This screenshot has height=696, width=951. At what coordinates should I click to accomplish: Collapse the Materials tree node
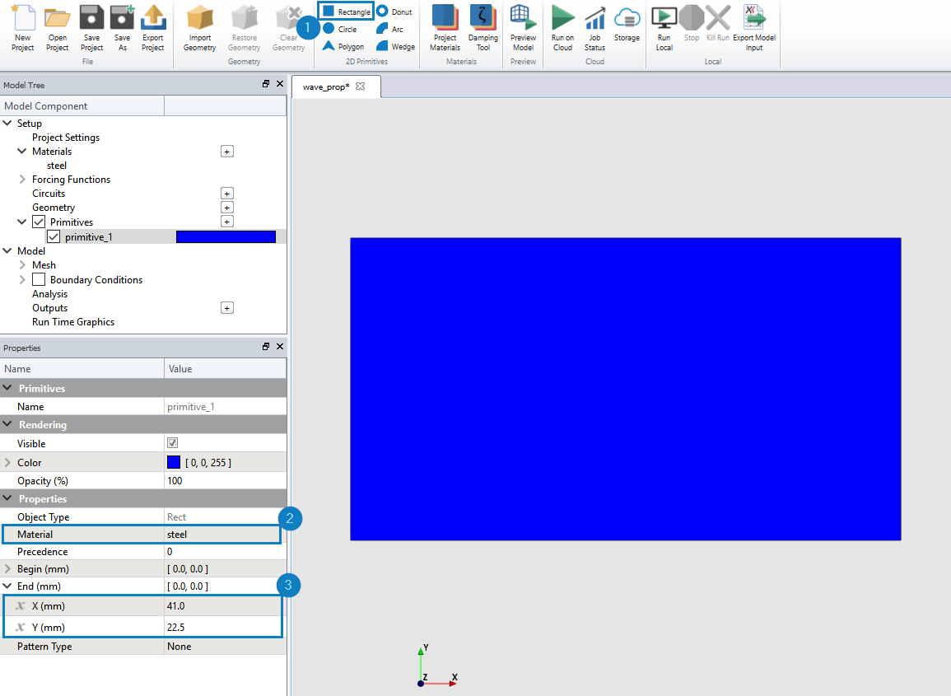[22, 151]
